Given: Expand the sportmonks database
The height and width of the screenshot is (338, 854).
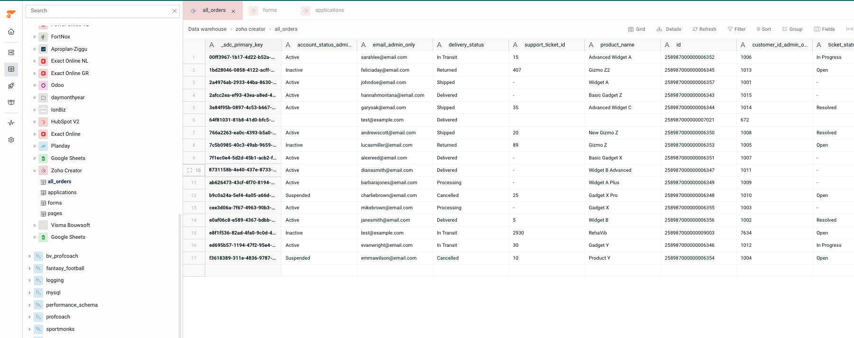Looking at the screenshot, I should [29, 329].
